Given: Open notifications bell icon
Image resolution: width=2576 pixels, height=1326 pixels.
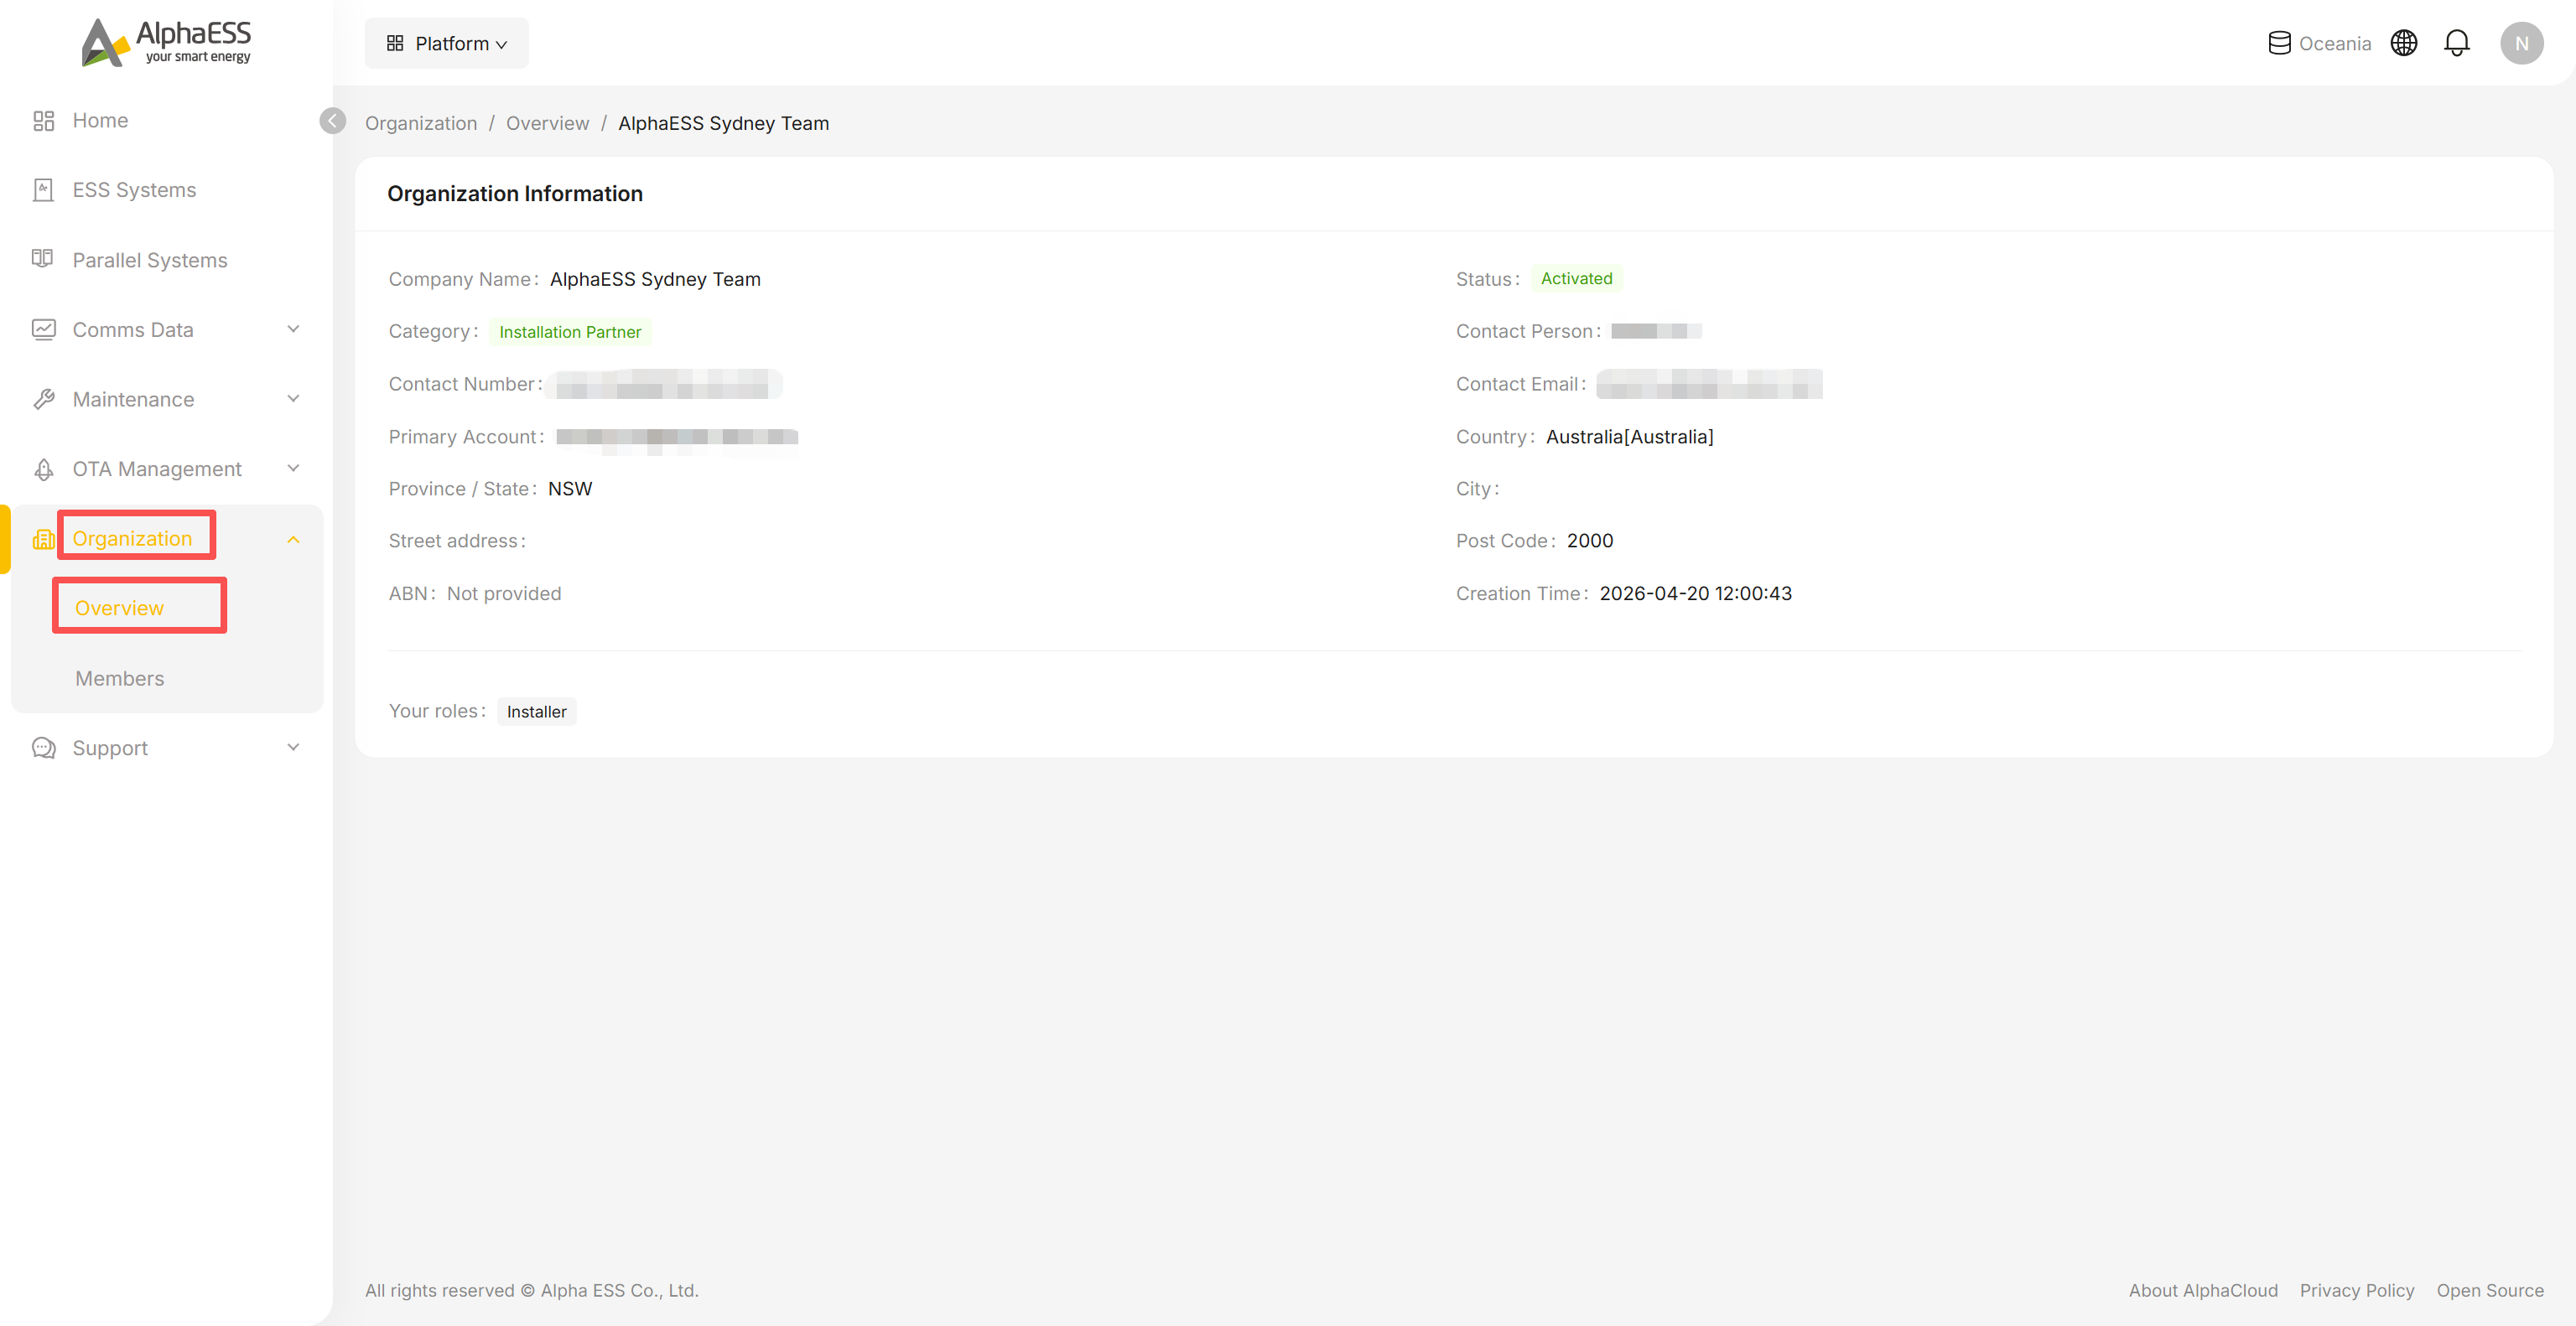Looking at the screenshot, I should point(2456,43).
